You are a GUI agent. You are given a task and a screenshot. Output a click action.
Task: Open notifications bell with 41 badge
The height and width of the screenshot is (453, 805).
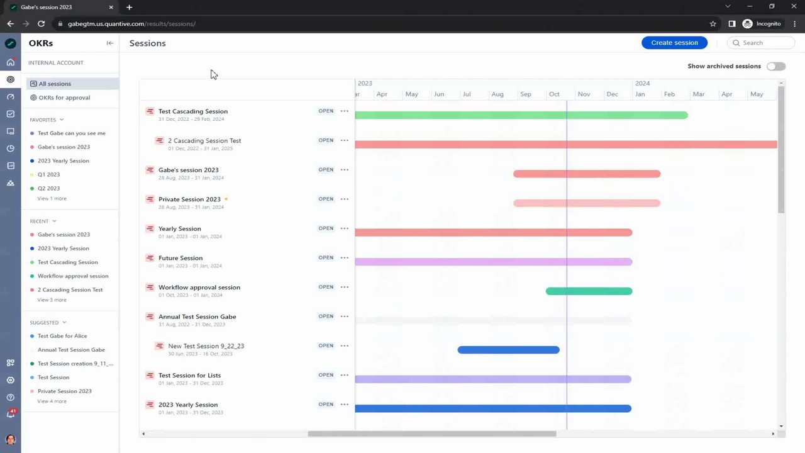click(x=10, y=414)
